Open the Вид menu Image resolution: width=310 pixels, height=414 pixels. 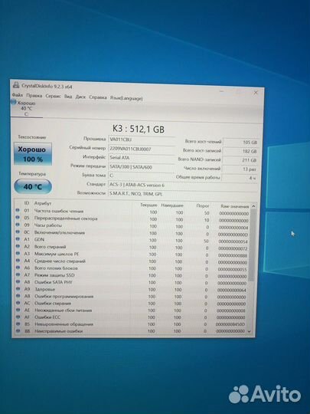(68, 97)
